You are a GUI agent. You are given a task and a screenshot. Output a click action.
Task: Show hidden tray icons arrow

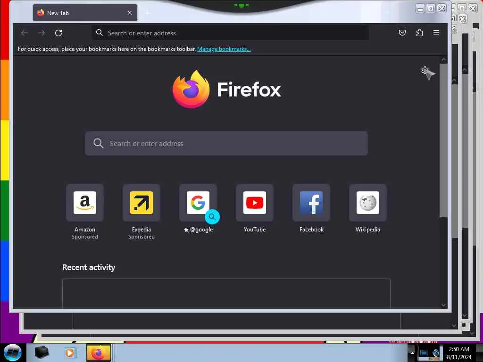[412, 353]
